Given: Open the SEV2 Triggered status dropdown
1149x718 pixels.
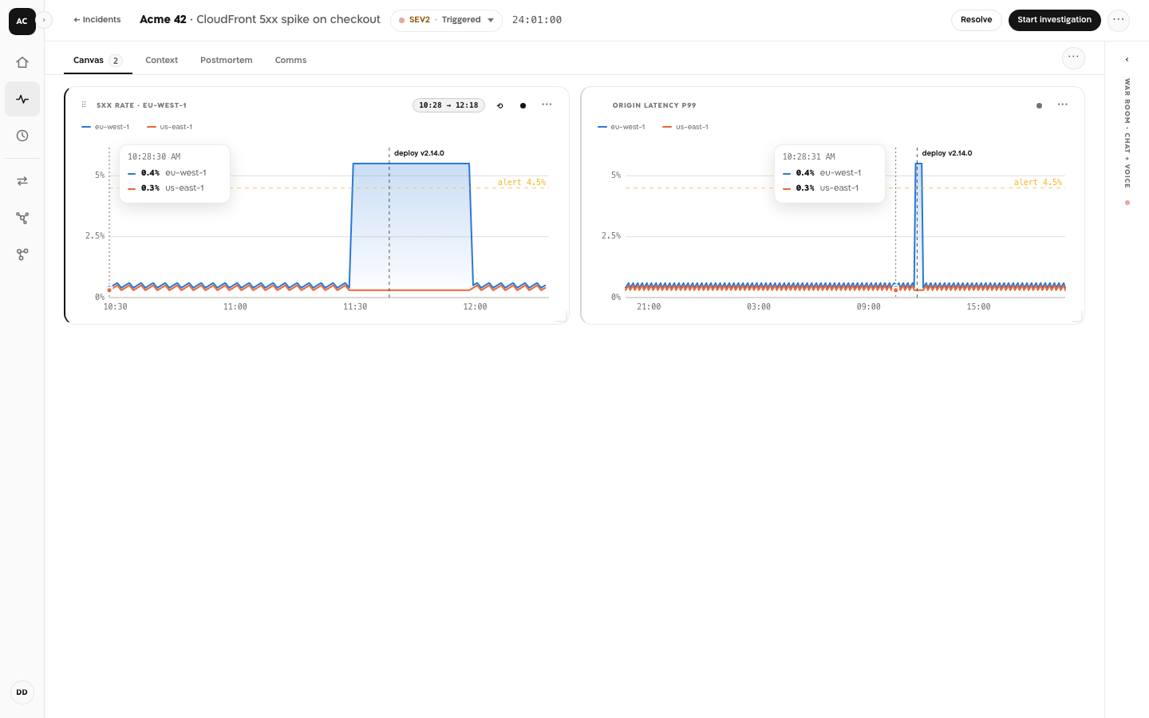Looking at the screenshot, I should [446, 20].
